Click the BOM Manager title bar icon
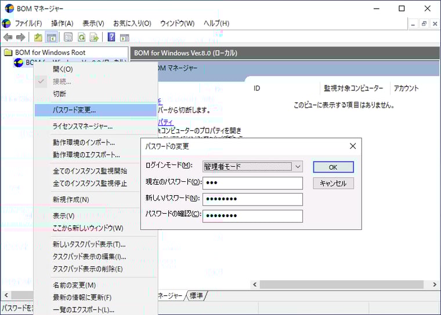Screen dimensions: 441x315 tap(9, 9)
